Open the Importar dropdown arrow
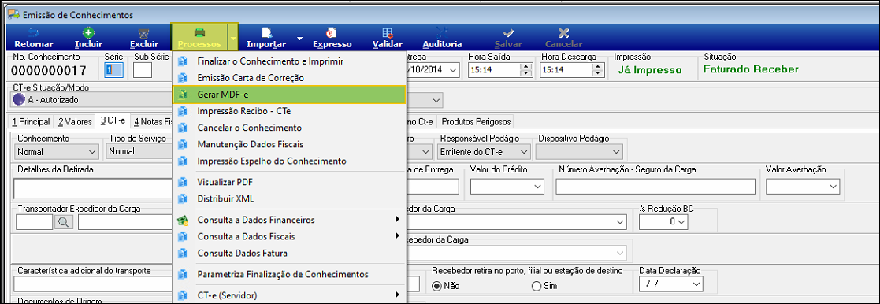This screenshot has height=304, width=880. 299,38
